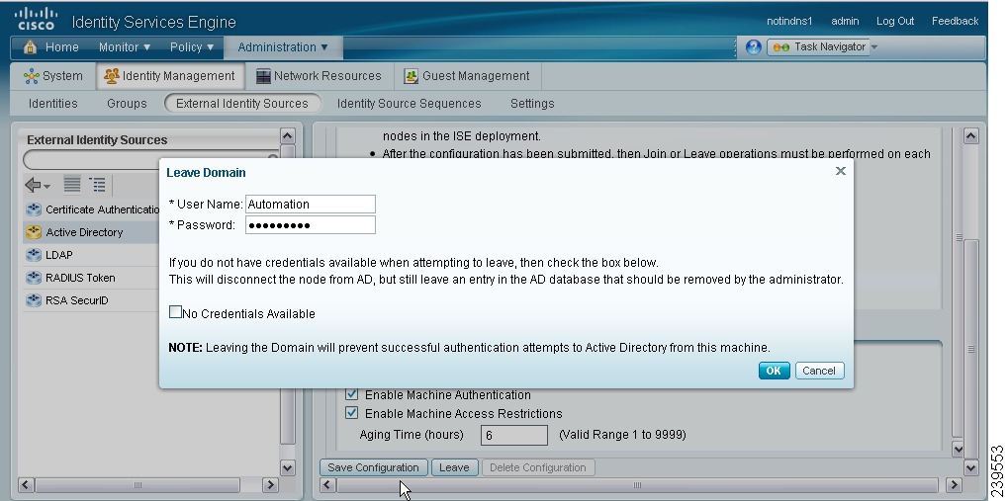Close the Leave Domain dialog
1008x501 pixels.
click(840, 171)
